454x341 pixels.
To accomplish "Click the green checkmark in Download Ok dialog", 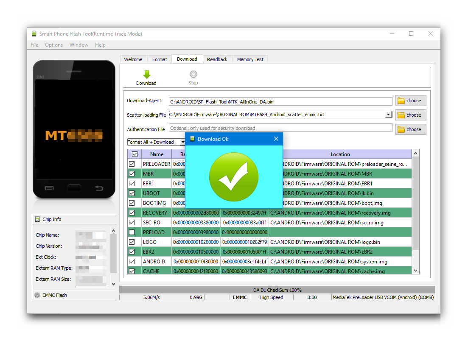I will (233, 177).
